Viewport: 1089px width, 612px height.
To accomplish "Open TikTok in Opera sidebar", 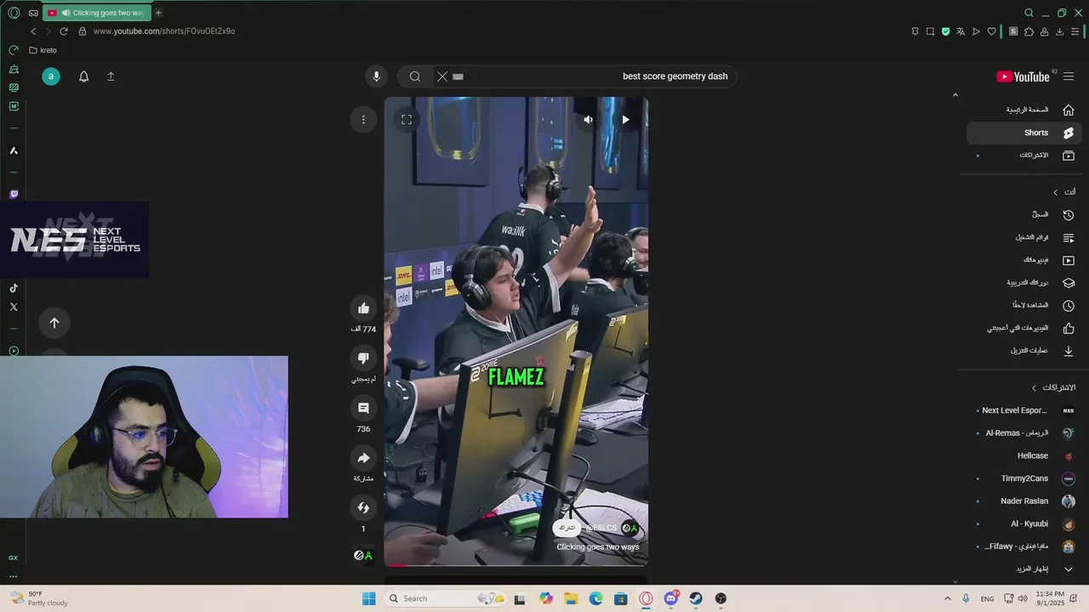I will [x=14, y=288].
